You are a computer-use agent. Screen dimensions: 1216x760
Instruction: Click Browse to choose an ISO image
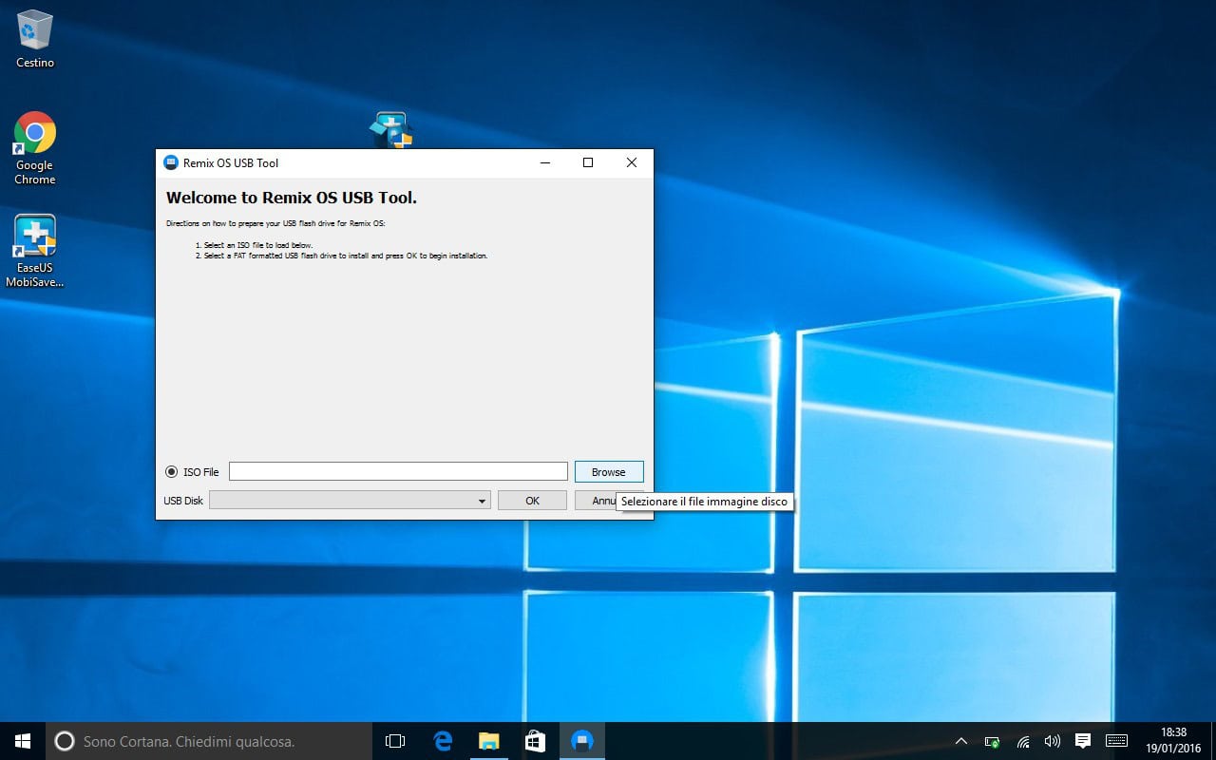[x=609, y=471]
